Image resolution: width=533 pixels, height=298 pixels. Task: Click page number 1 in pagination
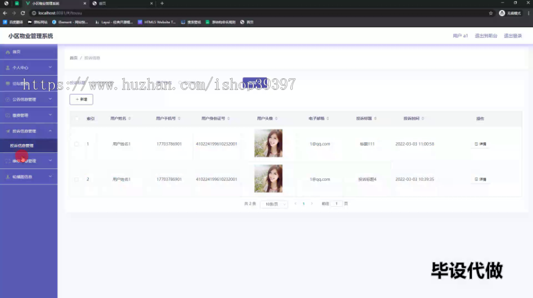pos(304,204)
